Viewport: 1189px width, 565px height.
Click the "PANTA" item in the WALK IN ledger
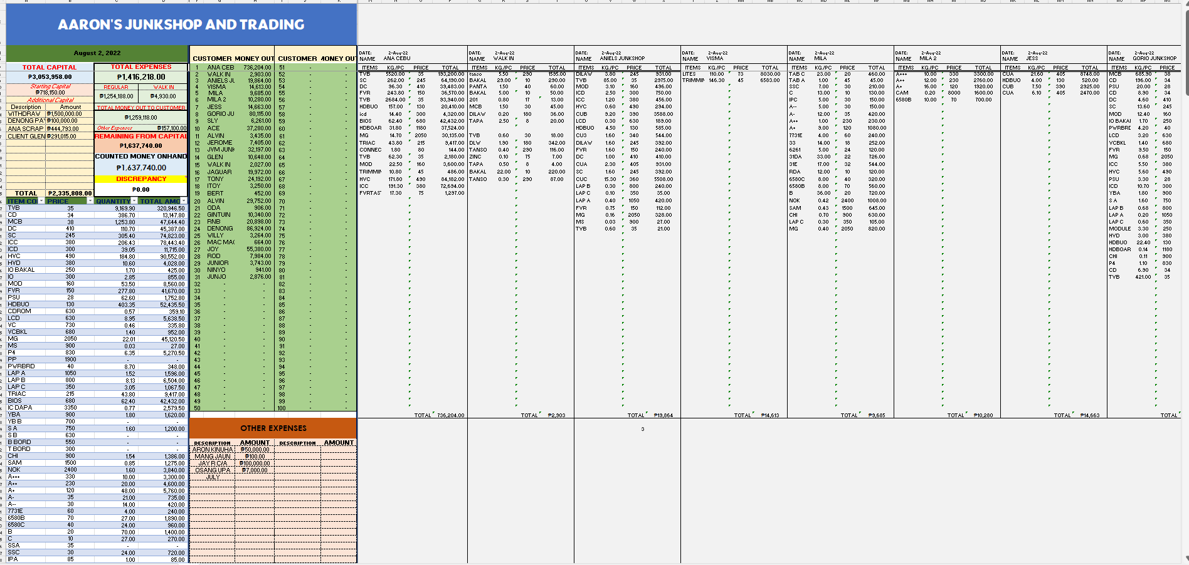coord(478,86)
